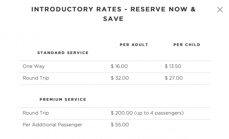The image size is (229, 139).
Task: Close the introductory rates popup
Action: tap(220, 10)
